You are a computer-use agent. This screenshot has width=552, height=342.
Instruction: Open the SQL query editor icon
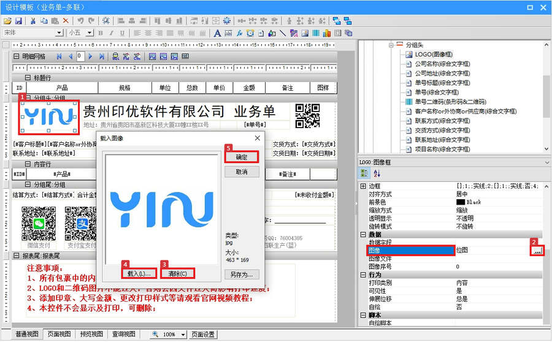(x=115, y=56)
